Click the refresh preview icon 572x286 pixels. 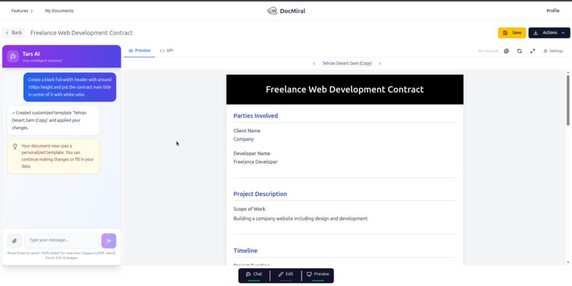(x=519, y=51)
